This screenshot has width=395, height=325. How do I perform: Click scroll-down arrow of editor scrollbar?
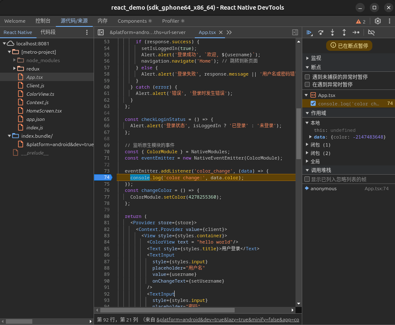point(298,304)
